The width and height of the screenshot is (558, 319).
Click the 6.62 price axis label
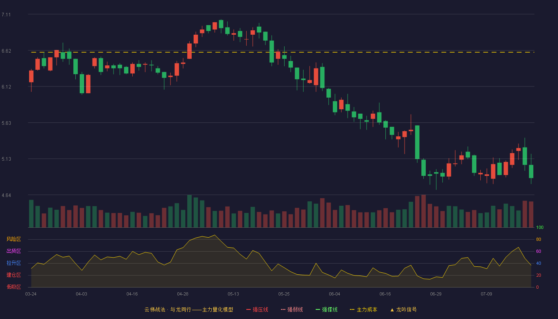6,51
